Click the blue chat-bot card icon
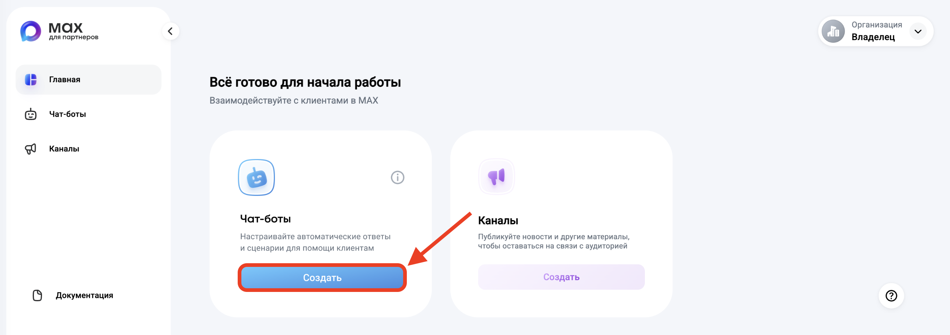This screenshot has width=950, height=335. [256, 177]
